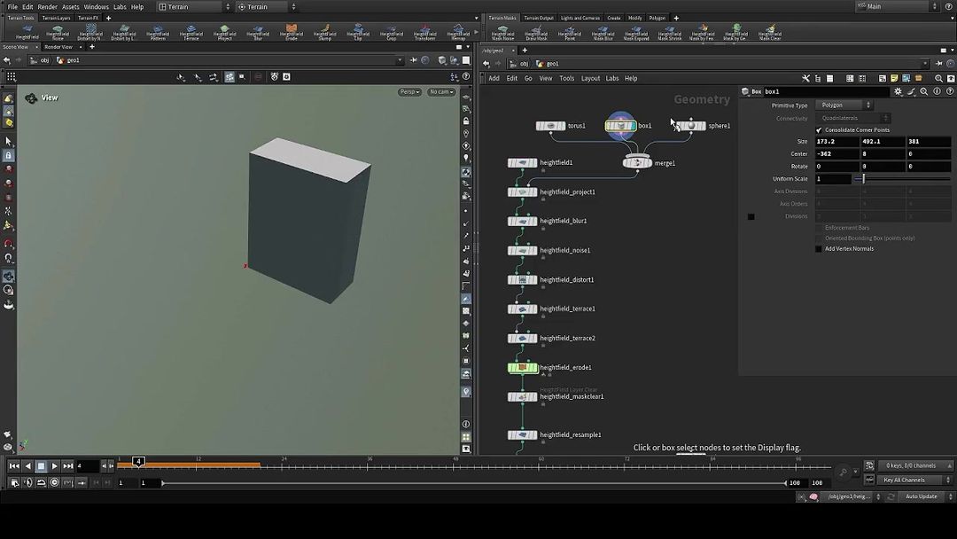The width and height of the screenshot is (957, 539).
Task: Open the Persp viewport dropdown
Action: tap(408, 92)
